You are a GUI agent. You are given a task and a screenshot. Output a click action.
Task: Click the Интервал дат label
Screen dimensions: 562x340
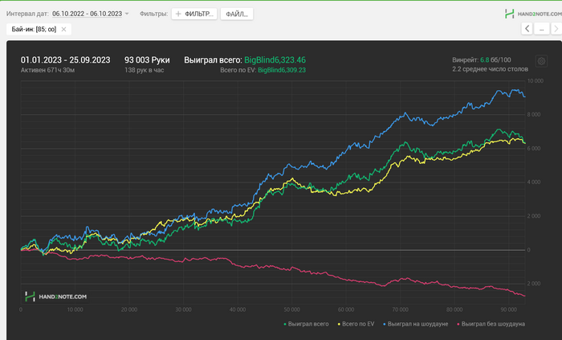pos(27,14)
